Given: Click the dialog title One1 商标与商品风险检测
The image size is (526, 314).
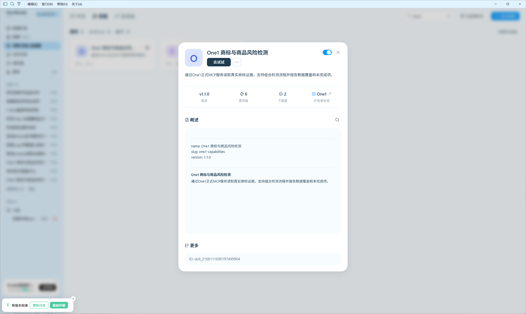Looking at the screenshot, I should (237, 53).
